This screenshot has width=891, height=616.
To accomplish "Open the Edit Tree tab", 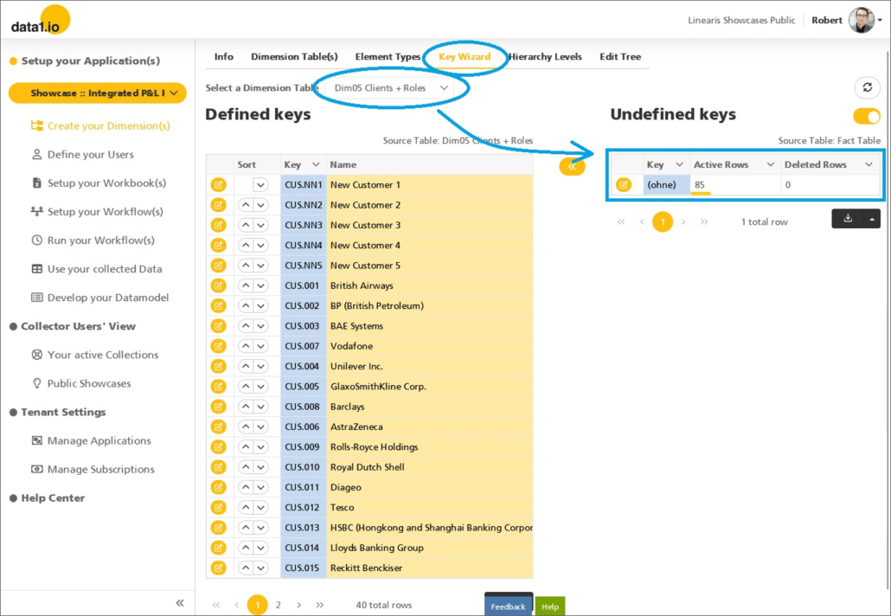I will click(x=620, y=57).
